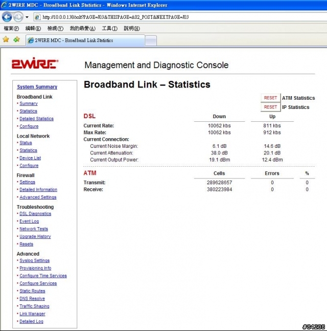Click the Management and Diagnostic Console title
The height and width of the screenshot is (331, 327).
[156, 65]
